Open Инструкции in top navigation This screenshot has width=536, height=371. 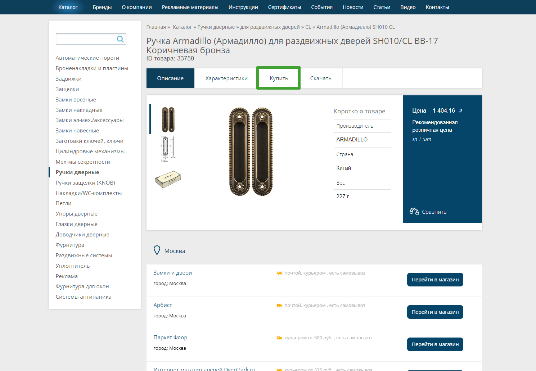(243, 7)
